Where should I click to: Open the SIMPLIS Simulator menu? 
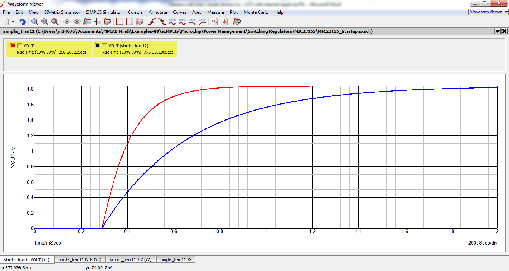(104, 12)
